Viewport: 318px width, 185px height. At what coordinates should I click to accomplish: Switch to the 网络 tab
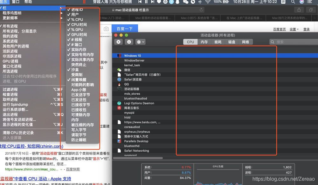coord(245,42)
